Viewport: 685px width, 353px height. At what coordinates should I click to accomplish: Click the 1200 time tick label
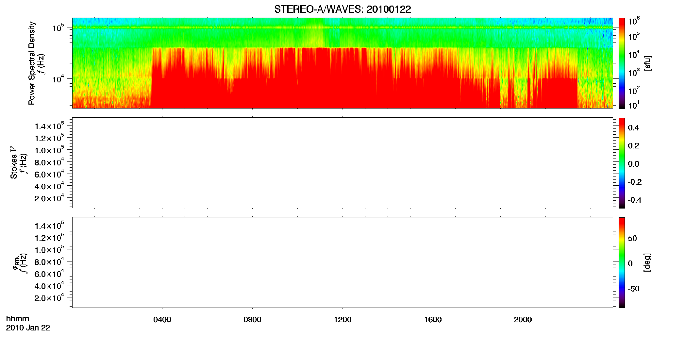(342, 320)
